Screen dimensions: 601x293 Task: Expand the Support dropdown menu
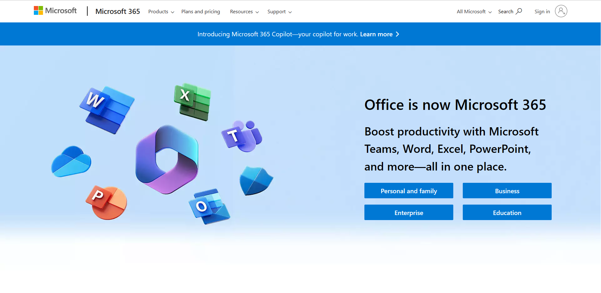(279, 12)
